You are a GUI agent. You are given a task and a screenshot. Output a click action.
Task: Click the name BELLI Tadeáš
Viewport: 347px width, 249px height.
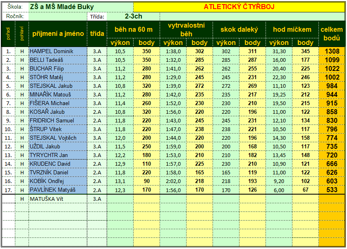(x=46, y=60)
